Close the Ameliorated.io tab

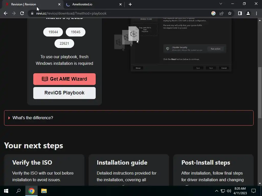(121, 4)
